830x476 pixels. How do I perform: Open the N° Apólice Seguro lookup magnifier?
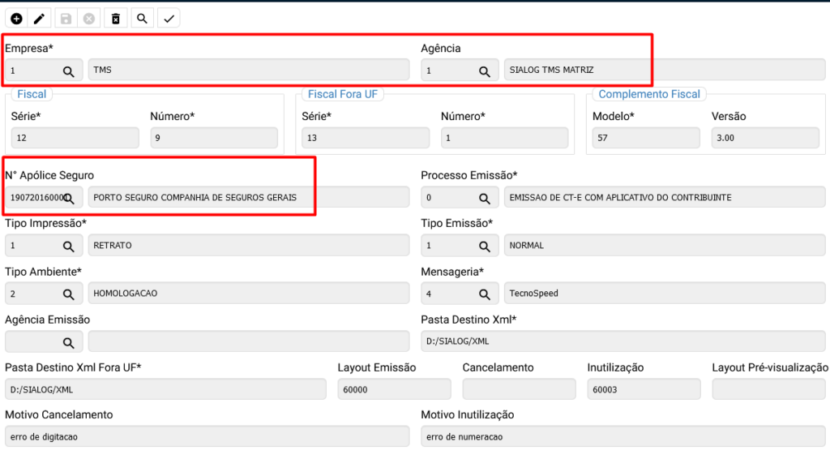[x=70, y=198]
